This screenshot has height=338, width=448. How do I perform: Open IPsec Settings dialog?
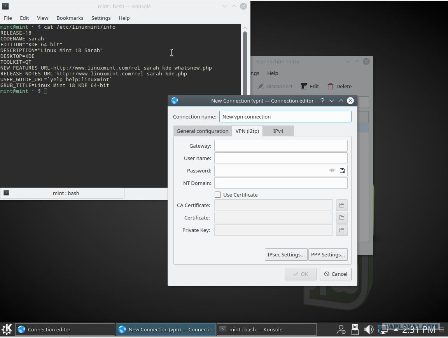pos(286,254)
